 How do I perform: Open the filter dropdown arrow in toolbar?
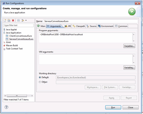pyautogui.click(x=26, y=20)
